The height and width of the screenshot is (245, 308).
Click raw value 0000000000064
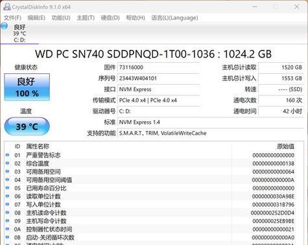273,172
